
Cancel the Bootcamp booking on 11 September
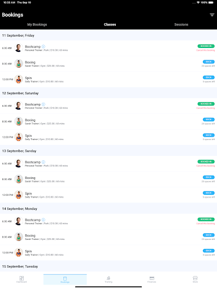pos(206,50)
